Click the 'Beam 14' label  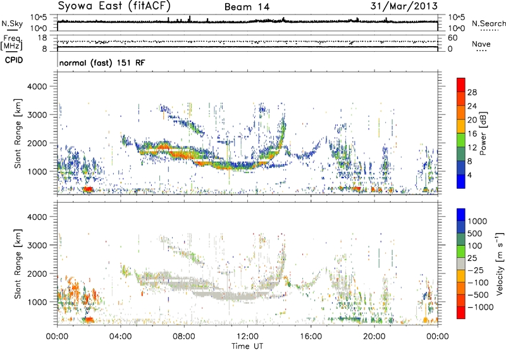[247, 7]
